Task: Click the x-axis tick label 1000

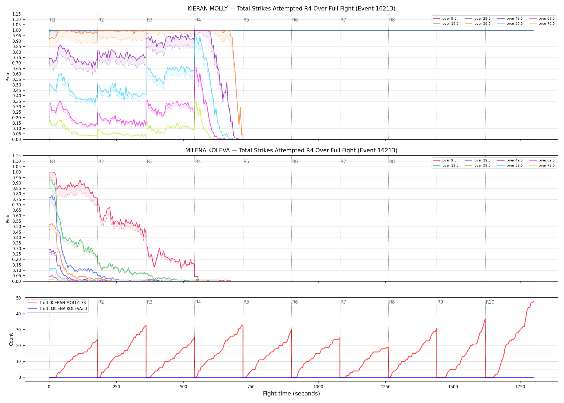Action: point(318,387)
